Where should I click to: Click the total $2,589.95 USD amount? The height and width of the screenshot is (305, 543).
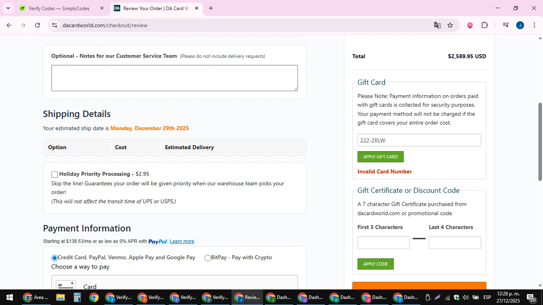point(467,56)
